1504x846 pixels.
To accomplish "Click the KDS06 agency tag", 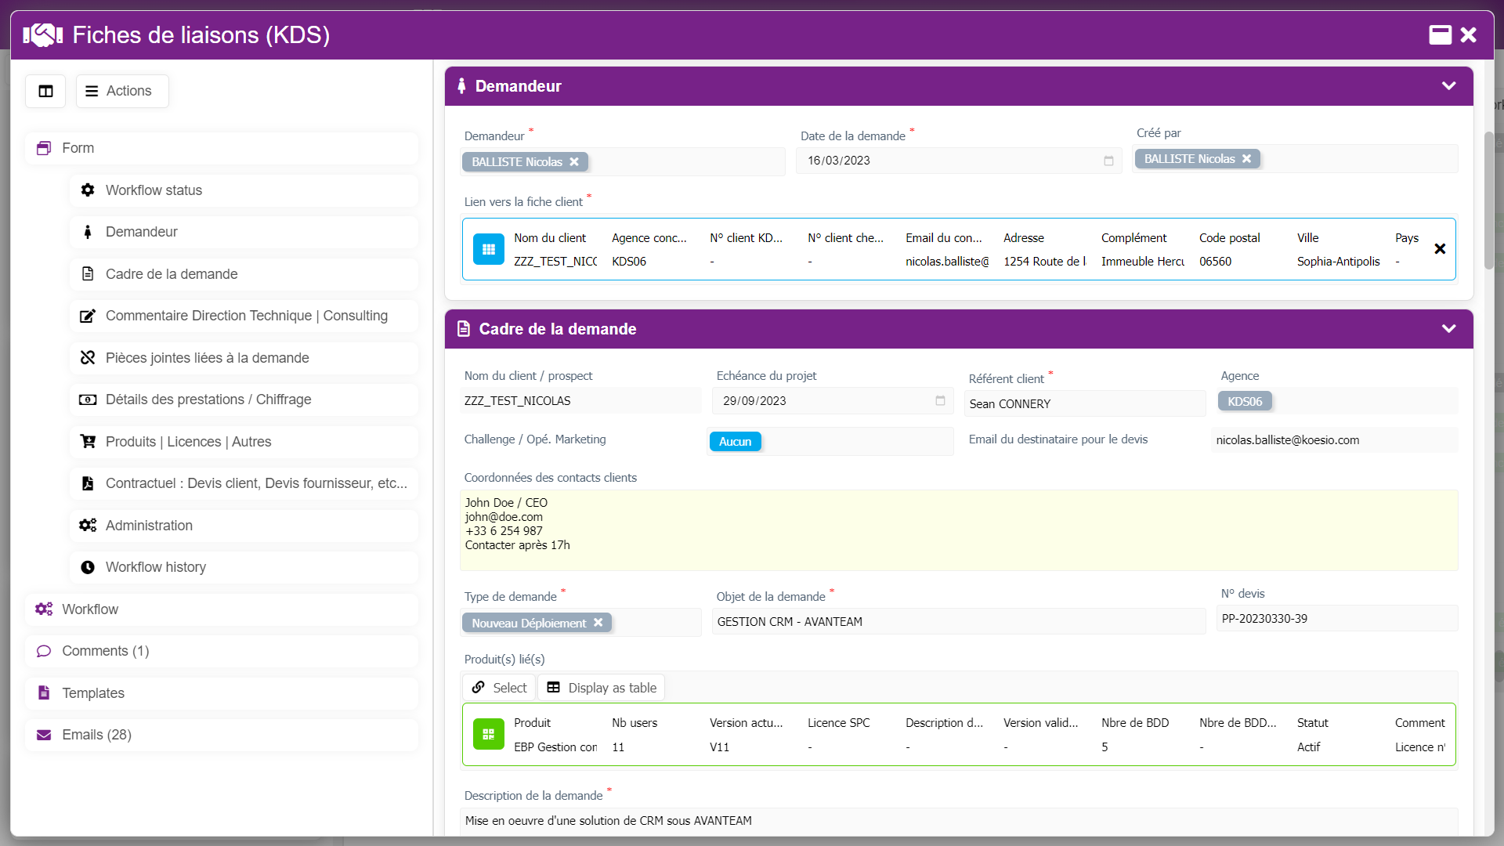I will [x=1245, y=402].
